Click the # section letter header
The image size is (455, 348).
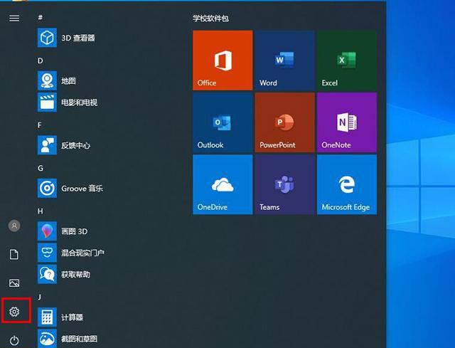pos(40,17)
